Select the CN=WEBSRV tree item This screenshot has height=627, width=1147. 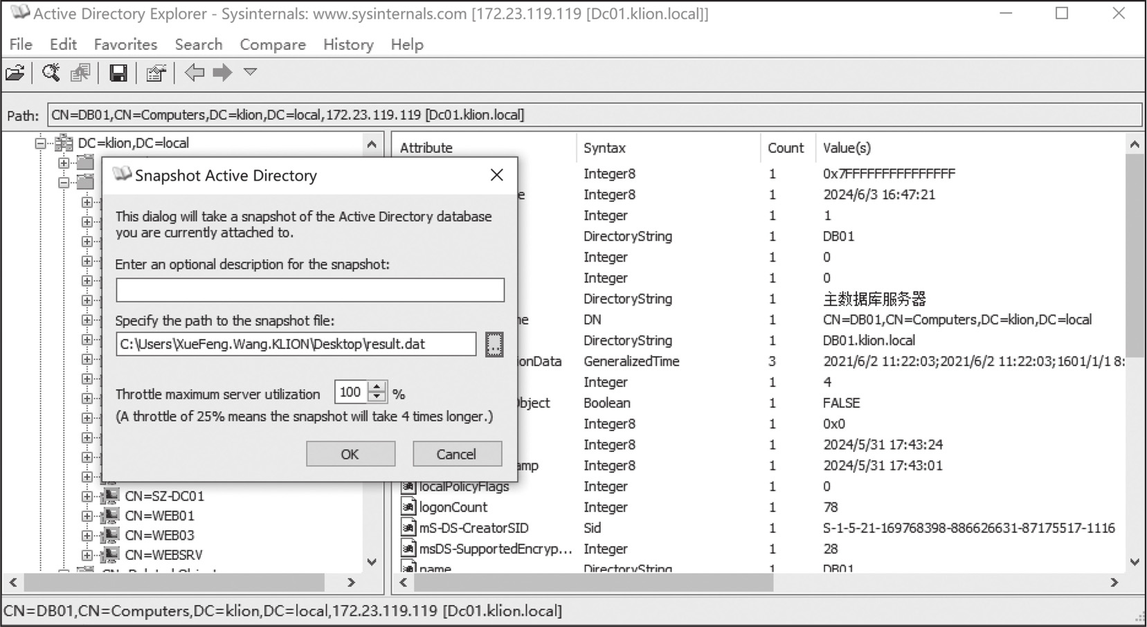(163, 555)
